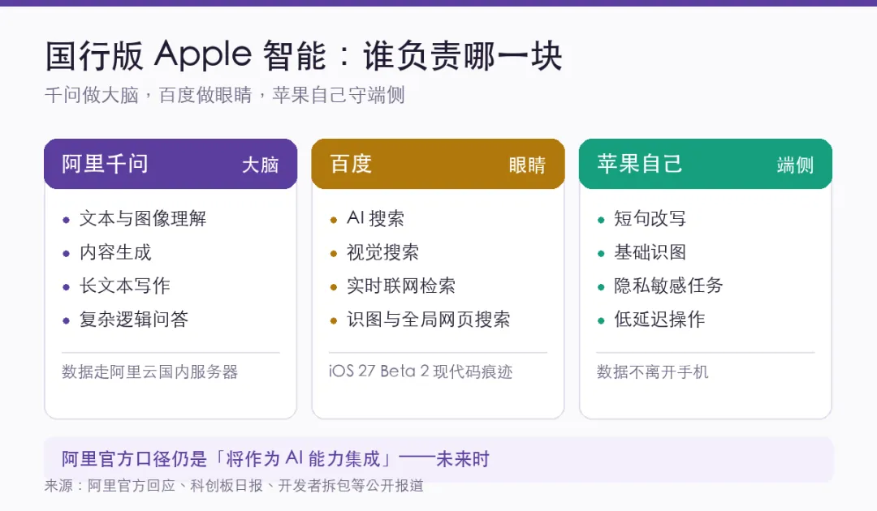Click the 短句改写 bullet item
The width and height of the screenshot is (877, 511).
(650, 218)
